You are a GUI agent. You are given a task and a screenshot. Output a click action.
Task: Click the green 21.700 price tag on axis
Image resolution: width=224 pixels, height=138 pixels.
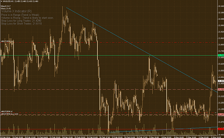[x=221, y=55]
